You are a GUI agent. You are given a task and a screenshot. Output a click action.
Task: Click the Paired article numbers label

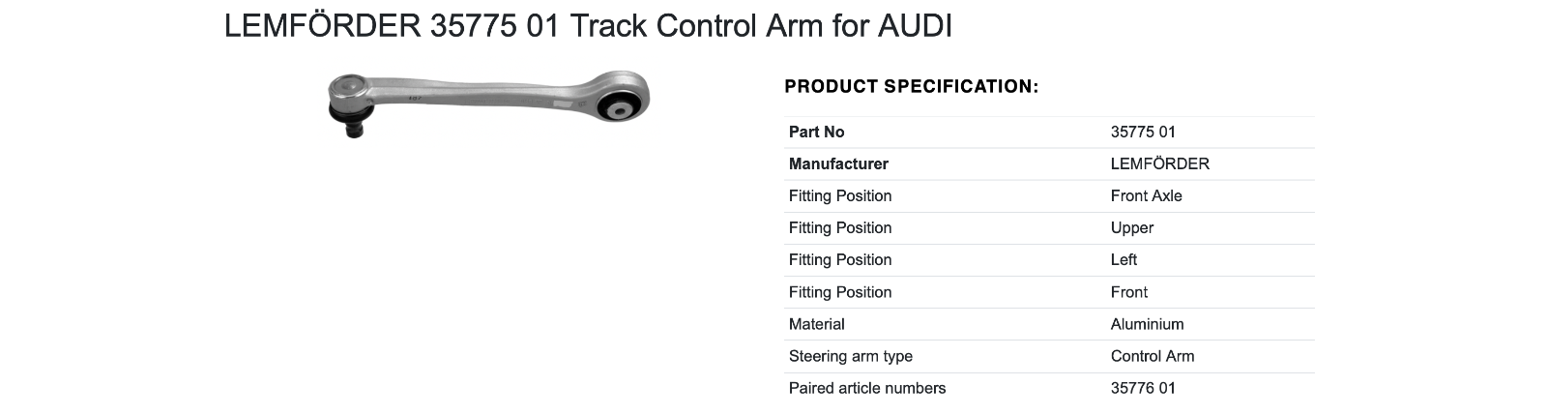[x=867, y=388]
